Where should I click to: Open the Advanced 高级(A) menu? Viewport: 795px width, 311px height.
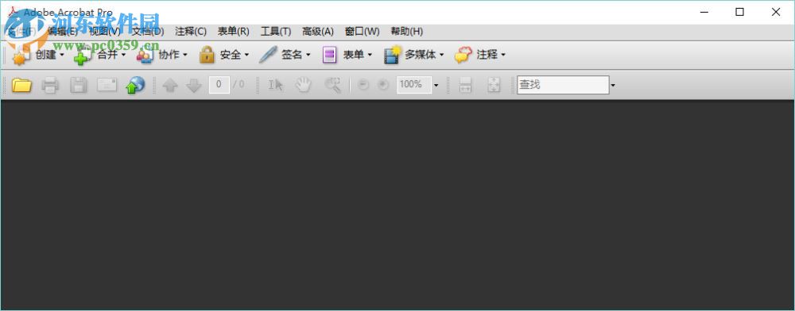[x=318, y=32]
